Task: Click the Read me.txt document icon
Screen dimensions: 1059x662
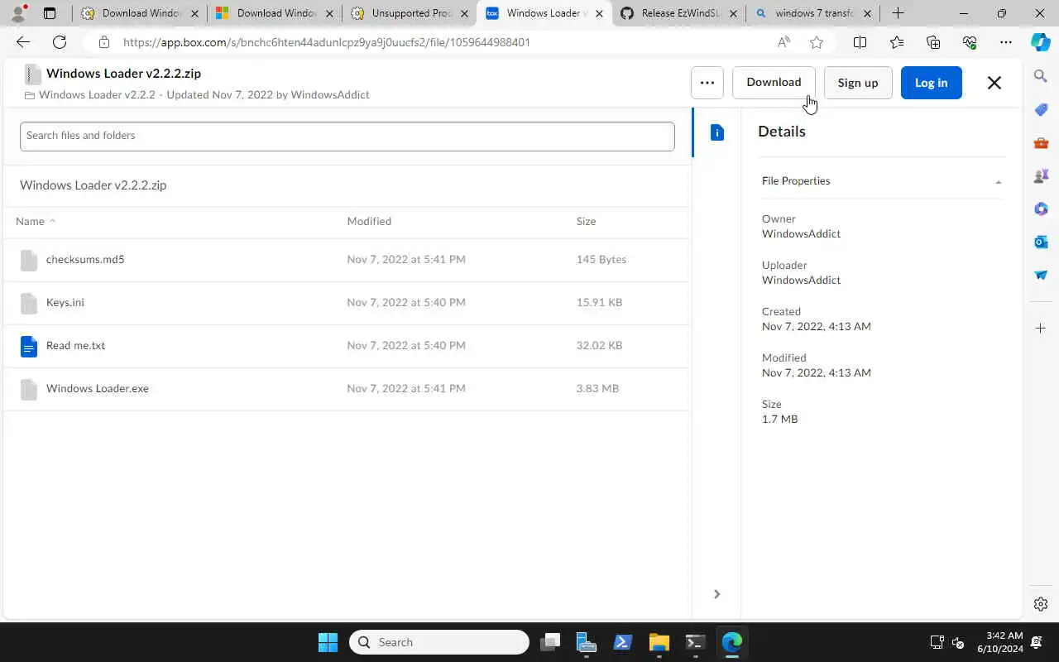Action: point(29,346)
